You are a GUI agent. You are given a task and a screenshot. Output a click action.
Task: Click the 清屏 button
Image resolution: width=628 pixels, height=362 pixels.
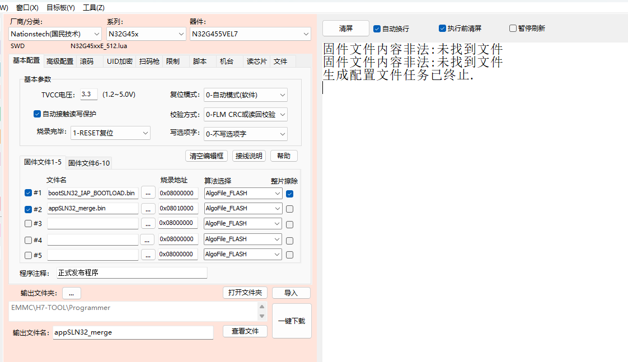[x=346, y=29]
